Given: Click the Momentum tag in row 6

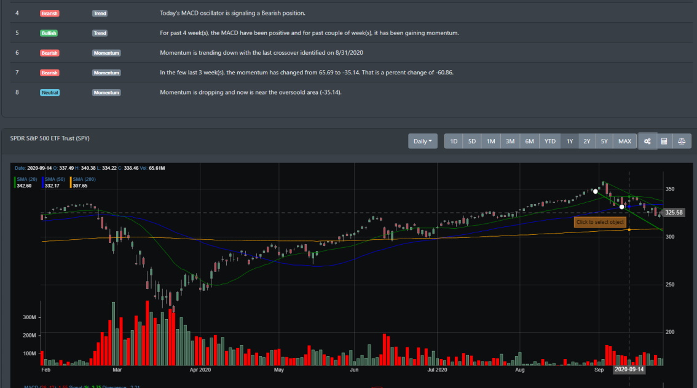Looking at the screenshot, I should 106,53.
